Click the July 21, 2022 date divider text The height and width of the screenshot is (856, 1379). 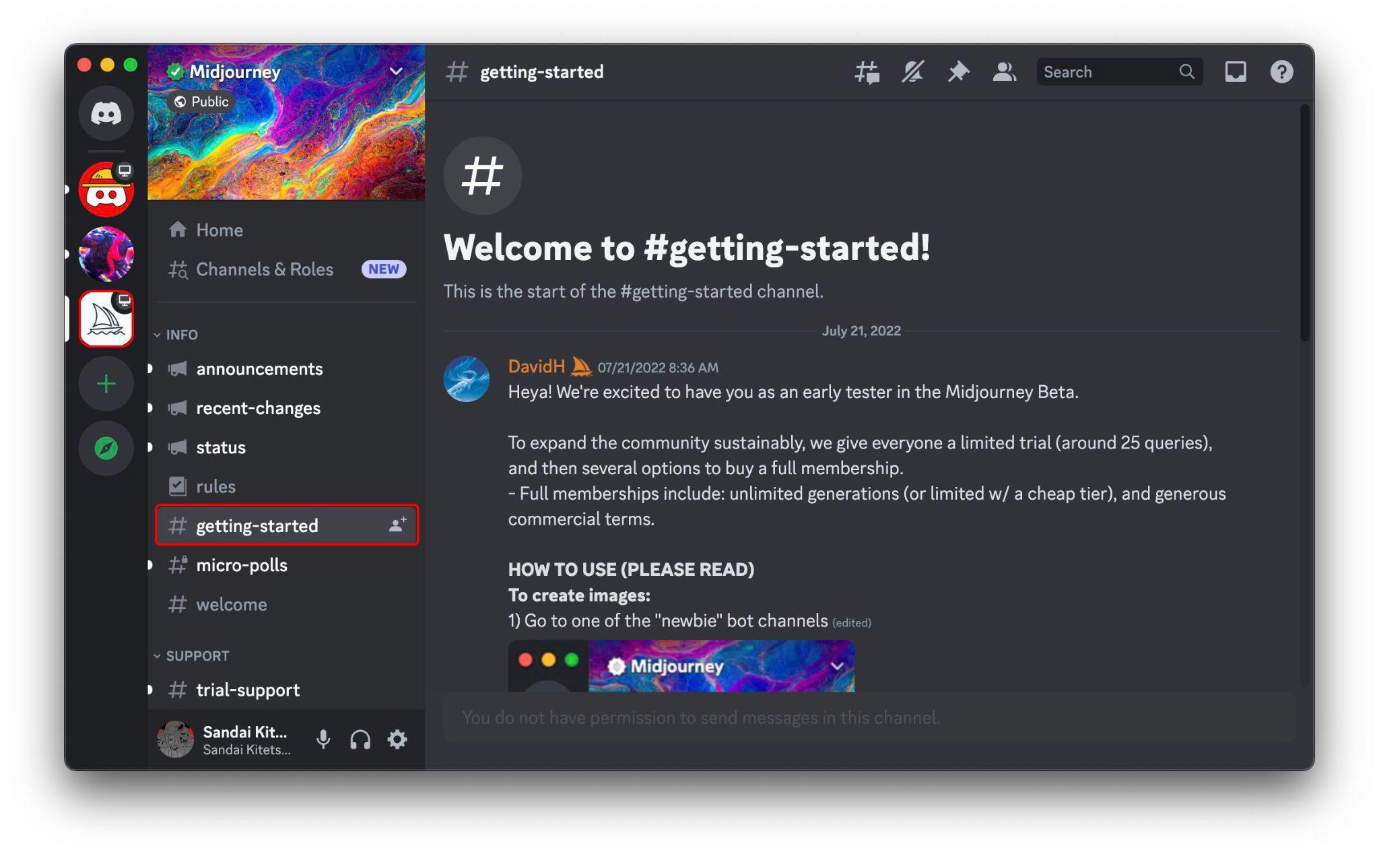(x=861, y=331)
